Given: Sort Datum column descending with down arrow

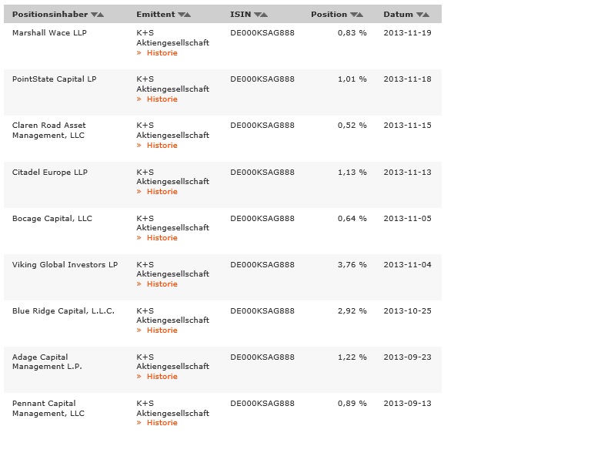Looking at the screenshot, I should click(420, 15).
